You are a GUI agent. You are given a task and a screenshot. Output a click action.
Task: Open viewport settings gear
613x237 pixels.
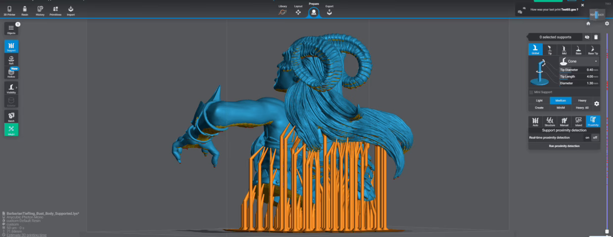(607, 23)
